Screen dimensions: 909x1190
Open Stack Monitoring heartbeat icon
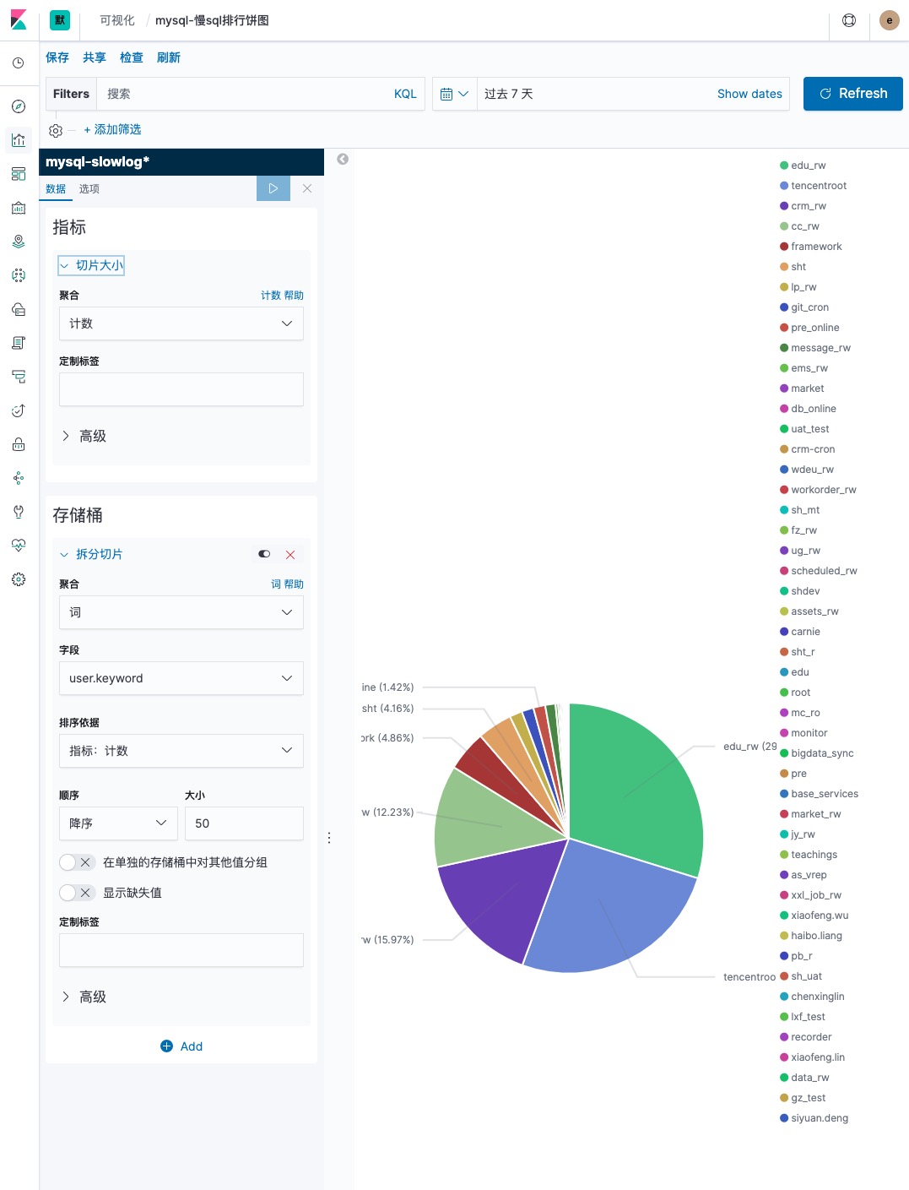[x=19, y=546]
